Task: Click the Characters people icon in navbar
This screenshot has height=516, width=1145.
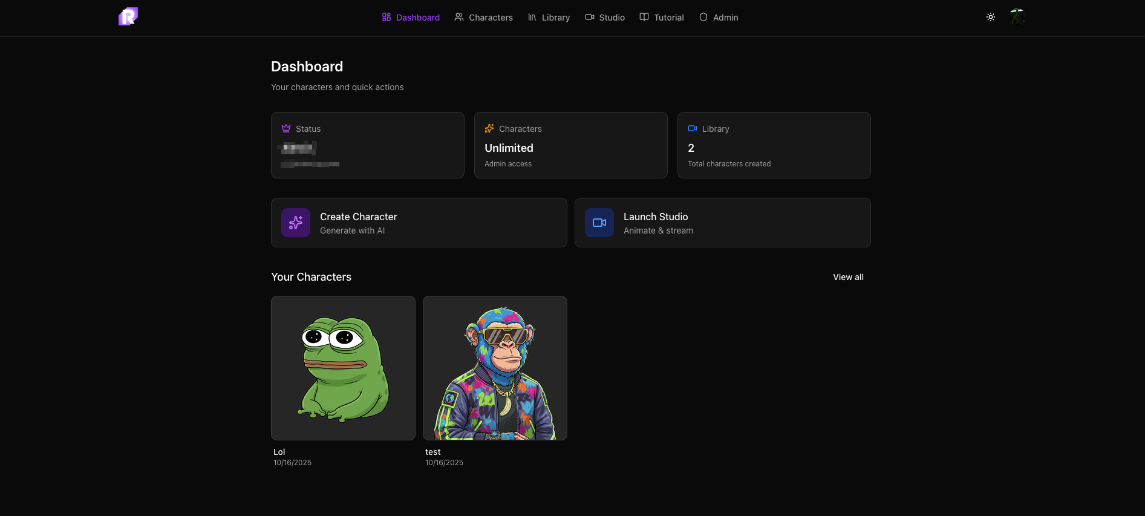Action: point(459,17)
